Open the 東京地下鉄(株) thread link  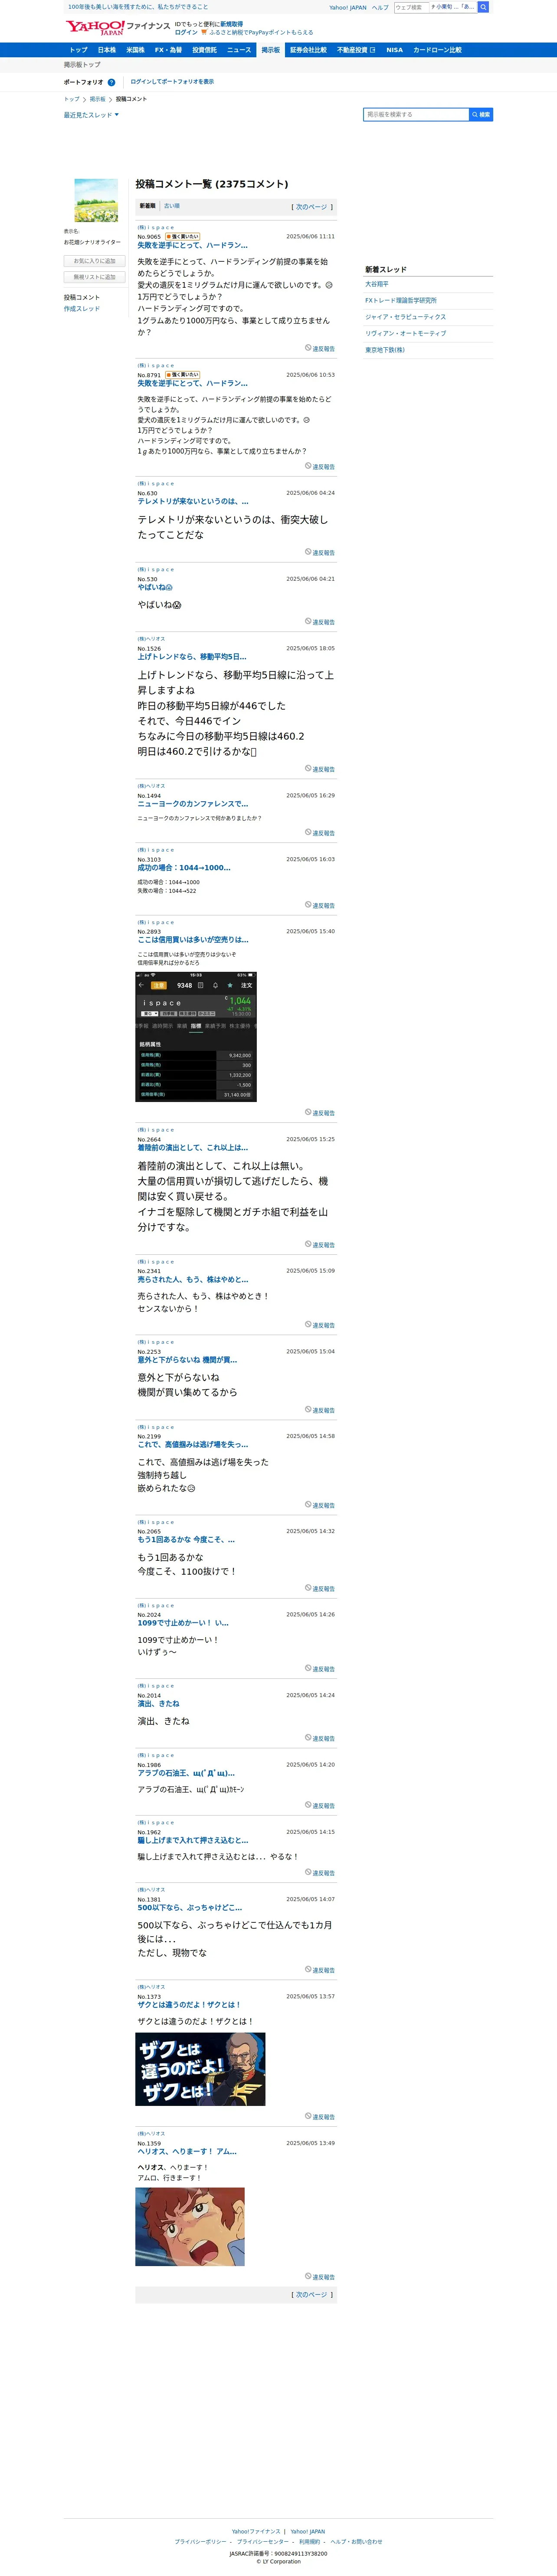[385, 350]
